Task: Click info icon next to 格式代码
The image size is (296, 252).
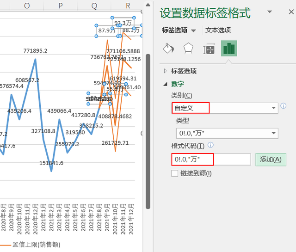Action: [x=210, y=145]
